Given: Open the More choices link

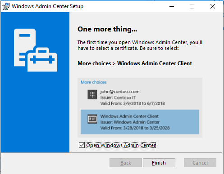Looking at the screenshot, I should pyautogui.click(x=94, y=82).
